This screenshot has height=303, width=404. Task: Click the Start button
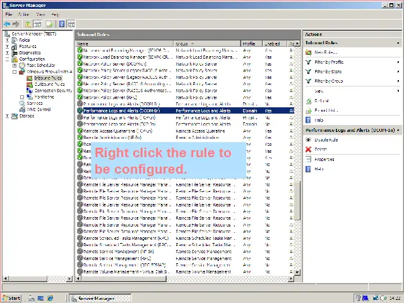(x=11, y=298)
